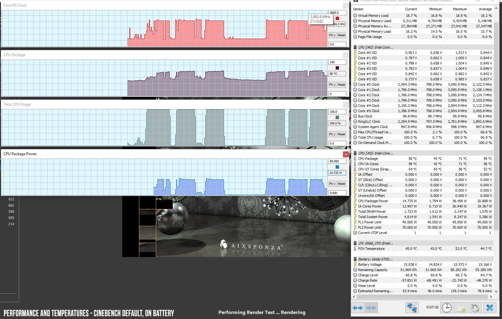Collapse the second CPU [#0] temperature group header
The image size is (502, 319).
point(422,153)
